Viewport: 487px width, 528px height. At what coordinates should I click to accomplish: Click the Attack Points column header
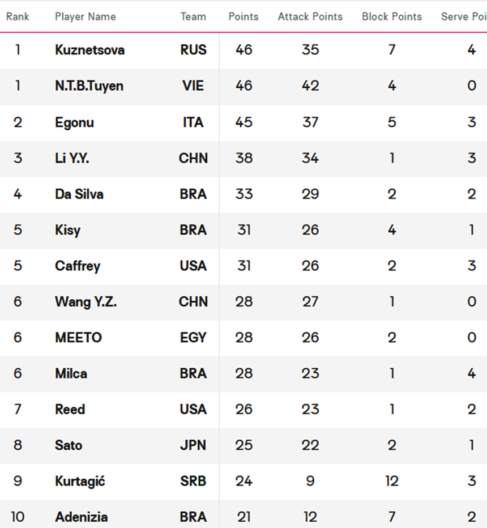point(310,17)
